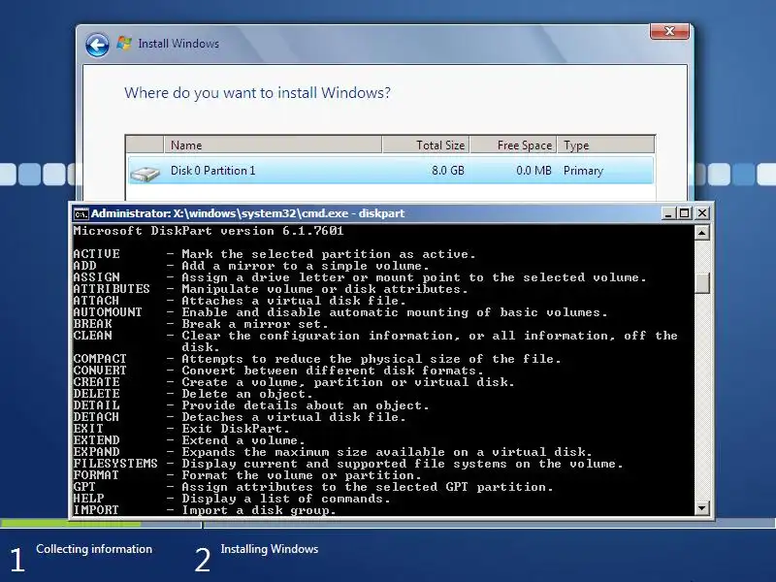This screenshot has width=776, height=582.
Task: Click the GPT command line
Action: tap(313, 487)
